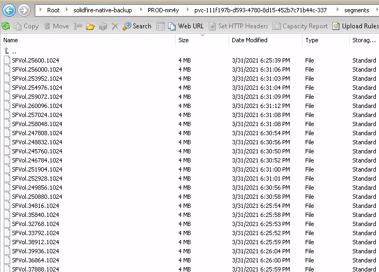The width and height of the screenshot is (379, 272).
Task: Click the box package icon in toolbar
Action: 103,26
